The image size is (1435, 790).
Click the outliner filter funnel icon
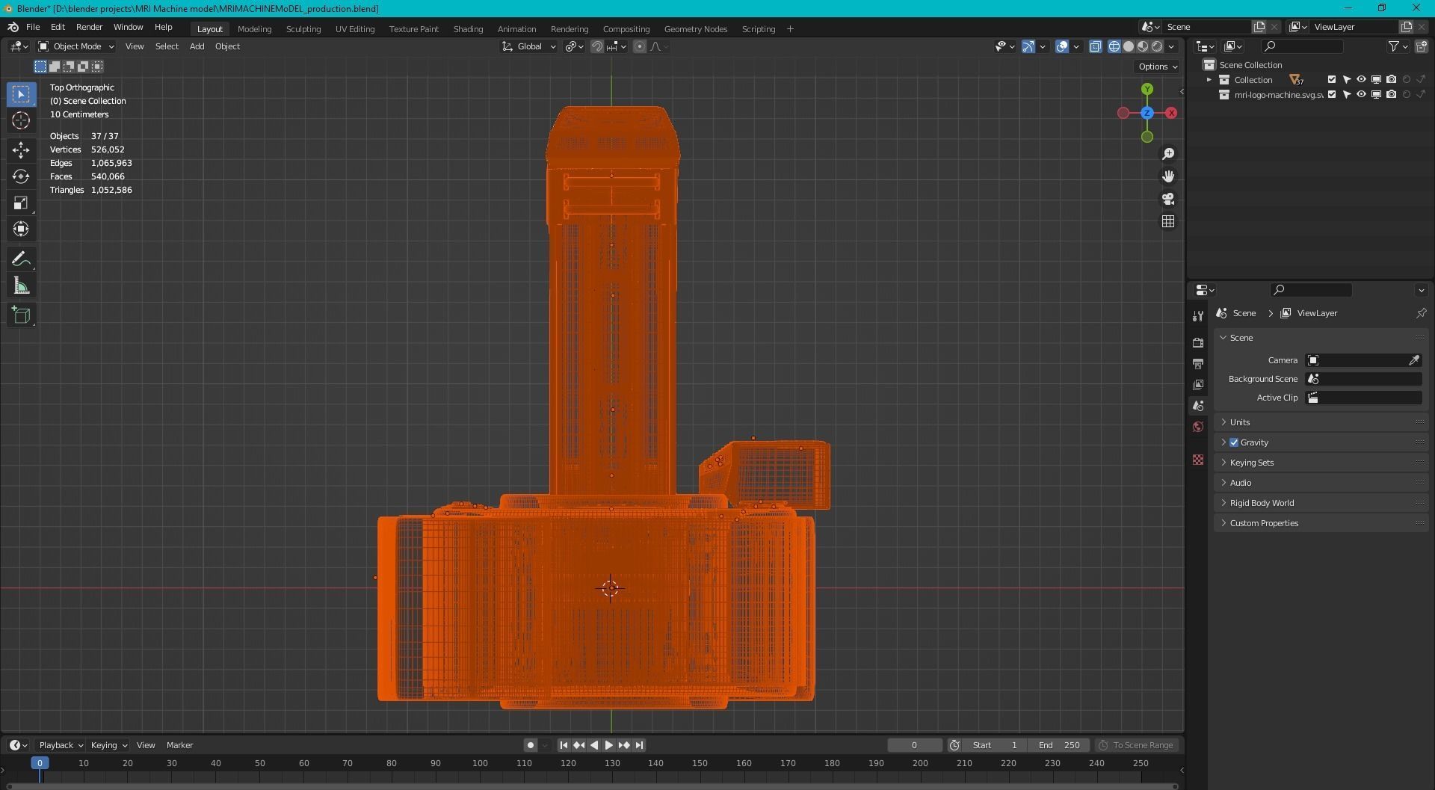point(1394,46)
